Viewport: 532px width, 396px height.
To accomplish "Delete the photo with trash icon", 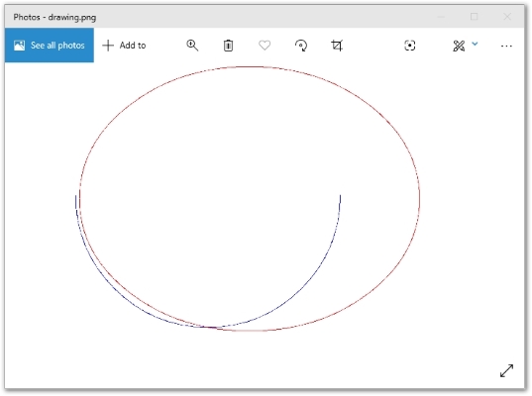I will point(228,46).
